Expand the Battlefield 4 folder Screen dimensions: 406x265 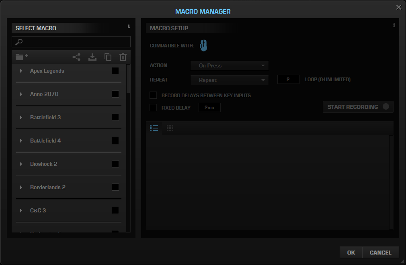pos(21,141)
